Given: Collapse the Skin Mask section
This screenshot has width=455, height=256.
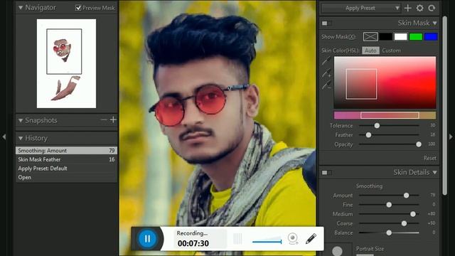Looking at the screenshot, I should coord(434,23).
